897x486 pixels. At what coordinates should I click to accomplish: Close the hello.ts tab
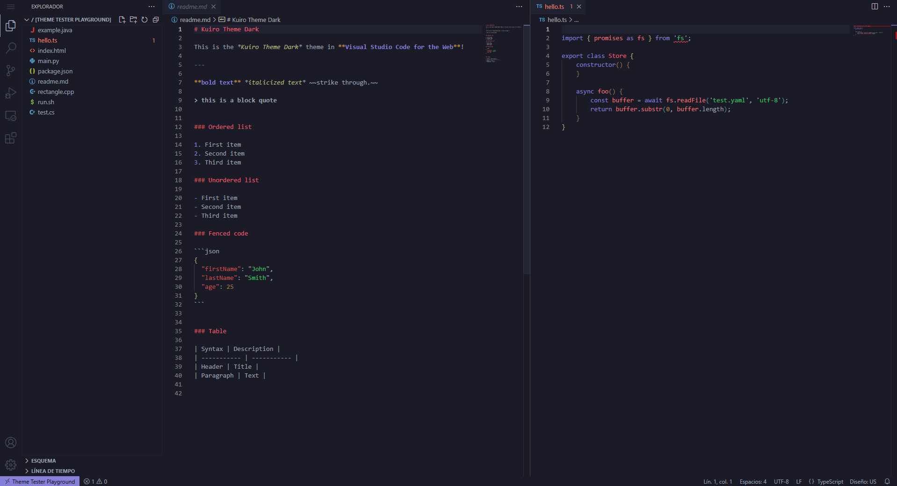click(579, 7)
